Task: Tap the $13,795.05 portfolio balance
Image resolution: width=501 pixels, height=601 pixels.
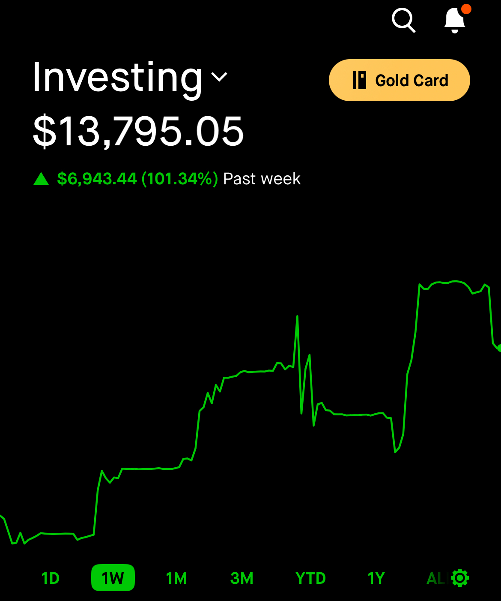Action: (138, 131)
